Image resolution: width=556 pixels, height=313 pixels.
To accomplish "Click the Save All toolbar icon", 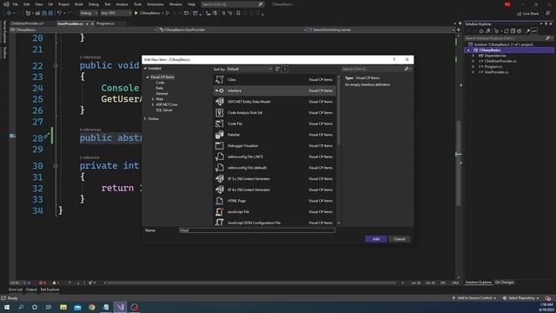I will pos(50,13).
